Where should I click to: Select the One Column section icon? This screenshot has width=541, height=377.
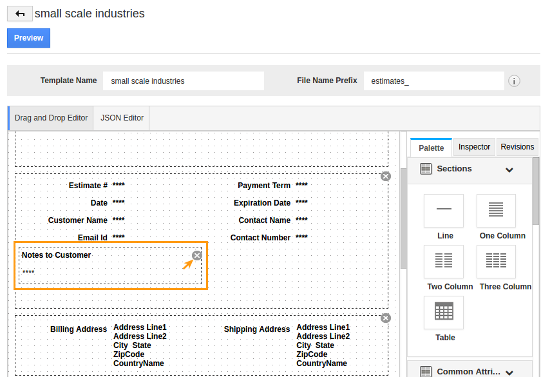point(496,211)
